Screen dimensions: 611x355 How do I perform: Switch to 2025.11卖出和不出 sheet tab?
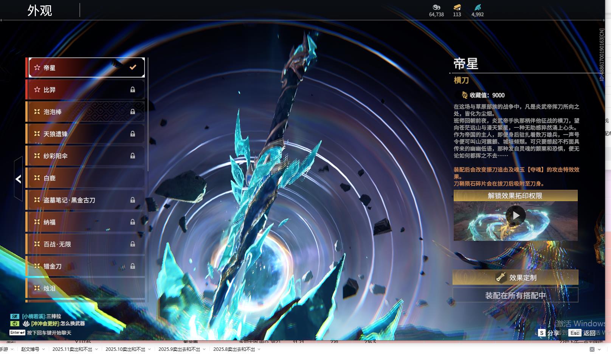pyautogui.click(x=72, y=349)
